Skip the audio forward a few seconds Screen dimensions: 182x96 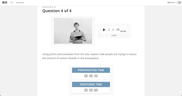(x=113, y=30)
